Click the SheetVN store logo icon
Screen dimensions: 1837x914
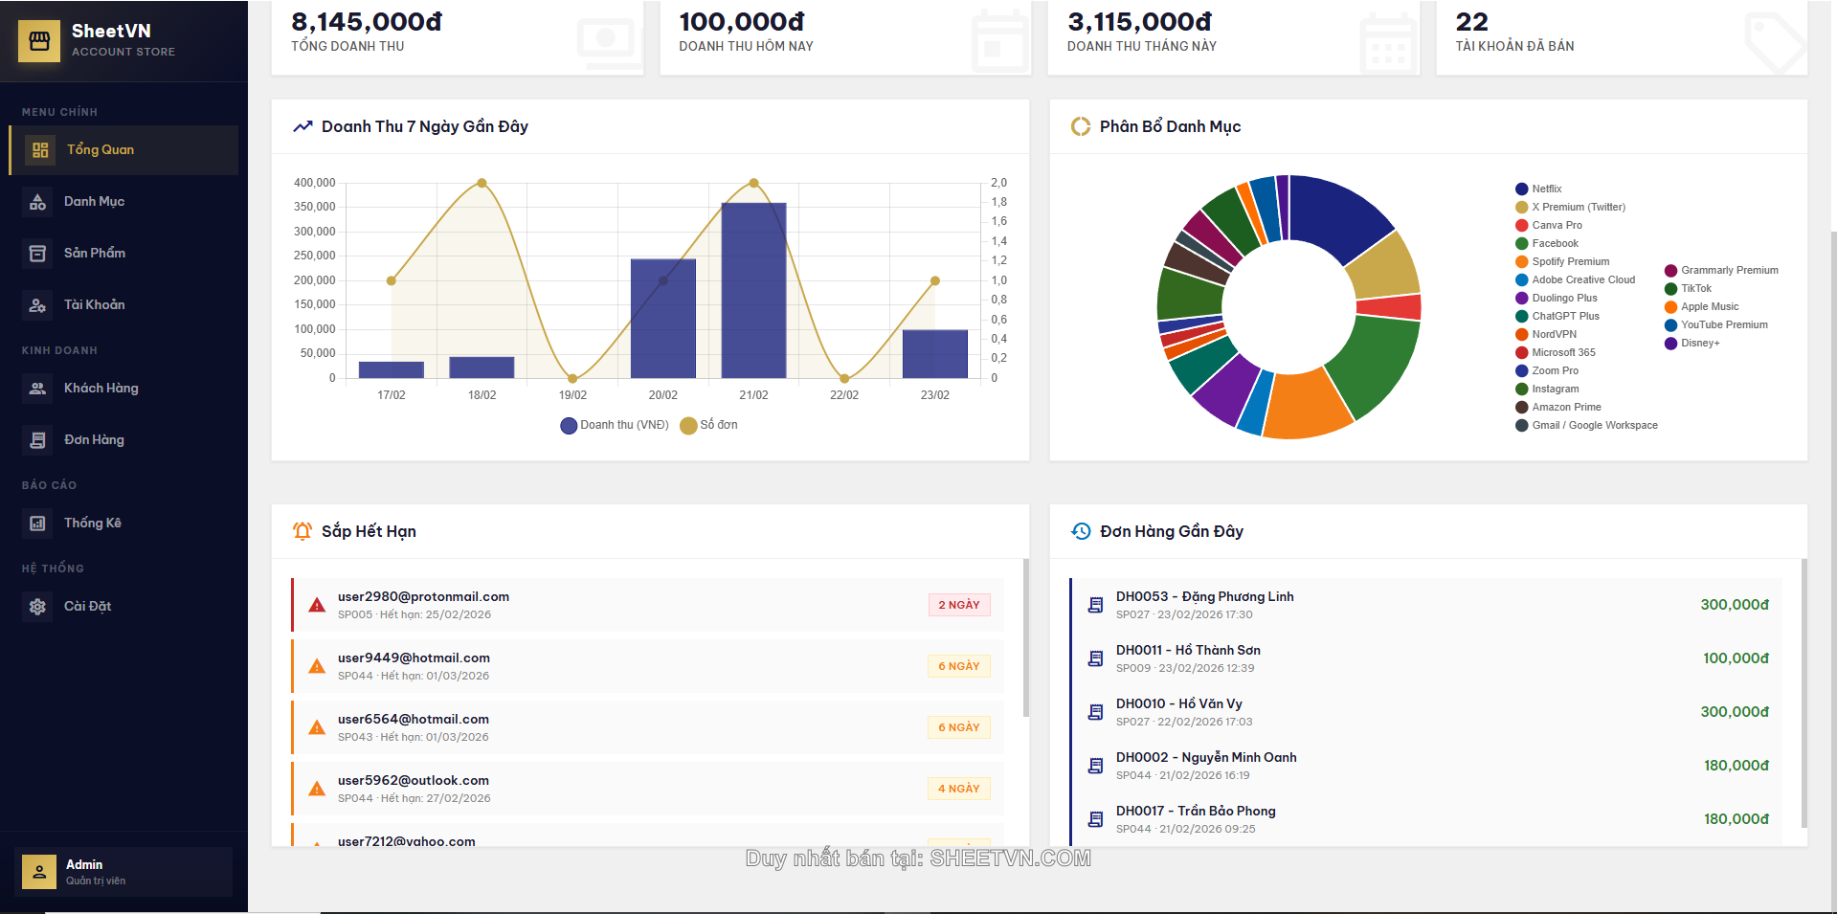[x=39, y=41]
